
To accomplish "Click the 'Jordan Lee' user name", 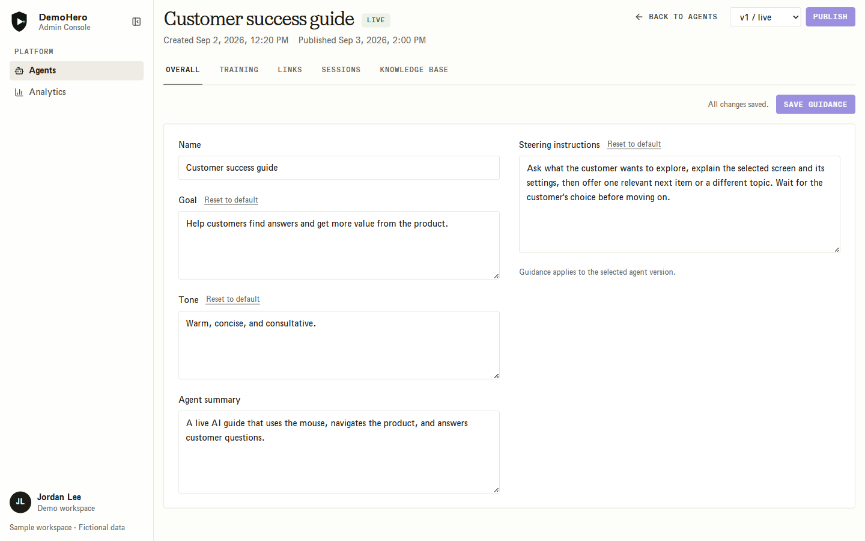I will click(x=59, y=497).
